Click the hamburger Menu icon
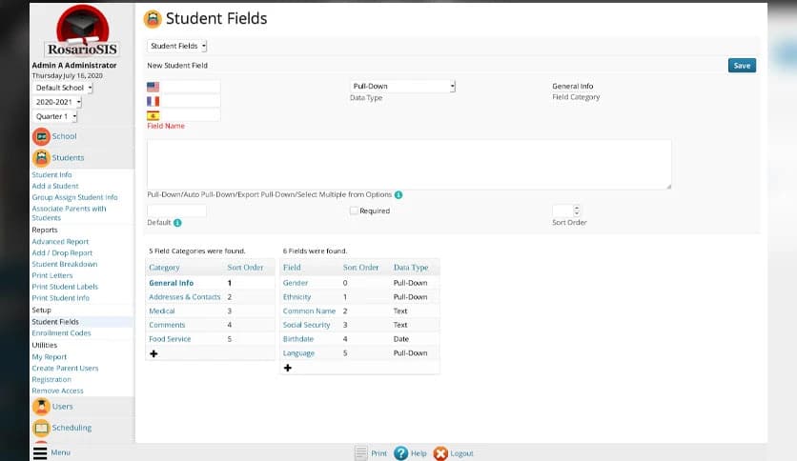Viewport: 797px width, 461px height. coord(39,453)
